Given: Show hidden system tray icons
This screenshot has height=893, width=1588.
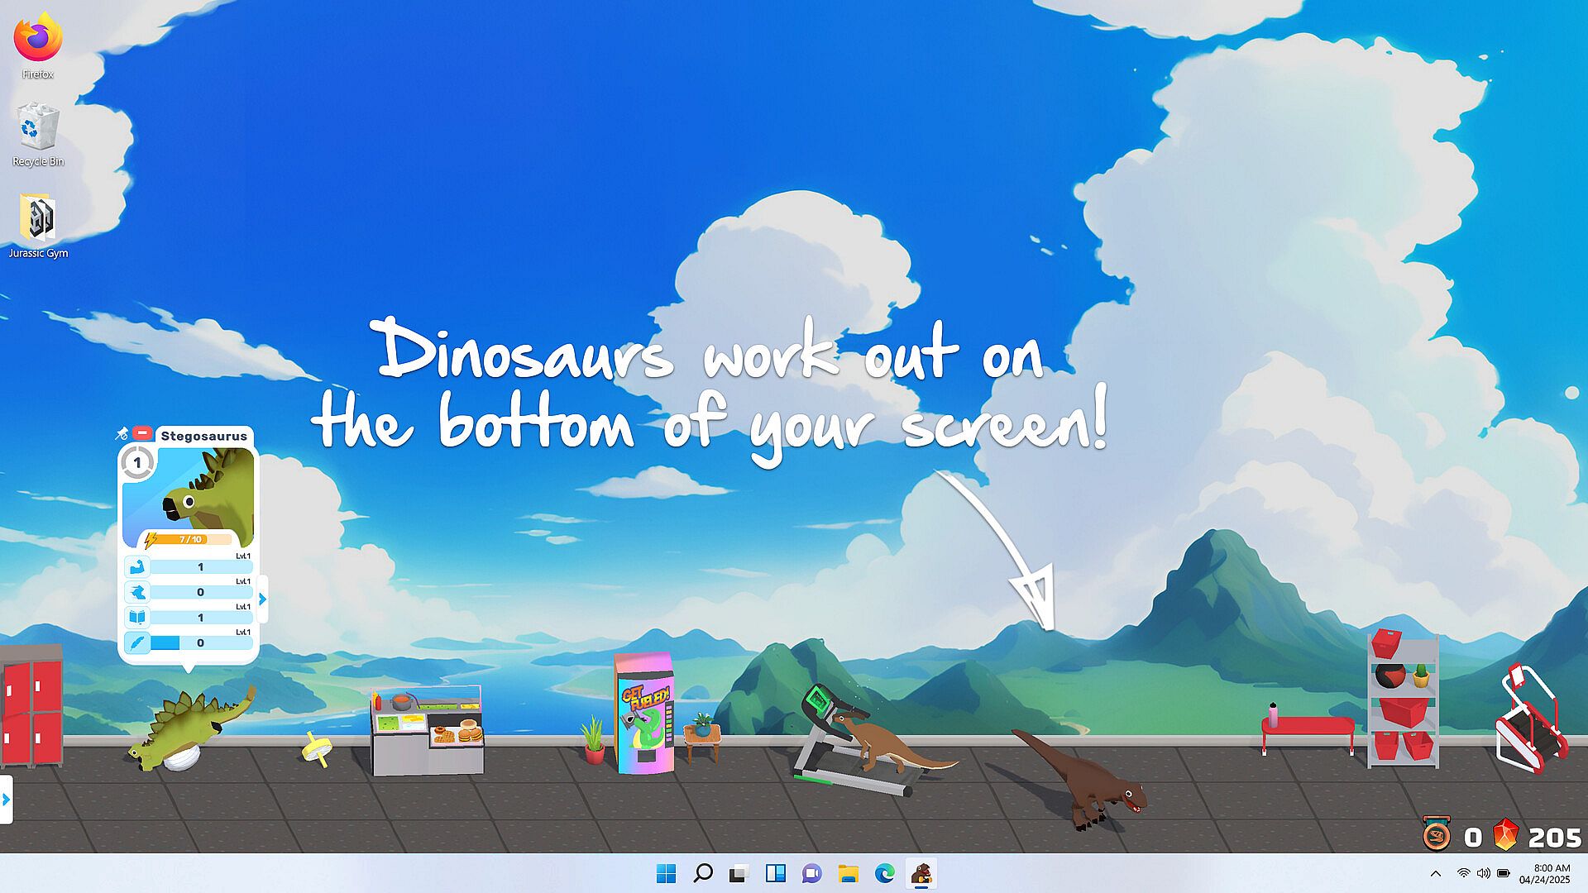Looking at the screenshot, I should pyautogui.click(x=1436, y=873).
